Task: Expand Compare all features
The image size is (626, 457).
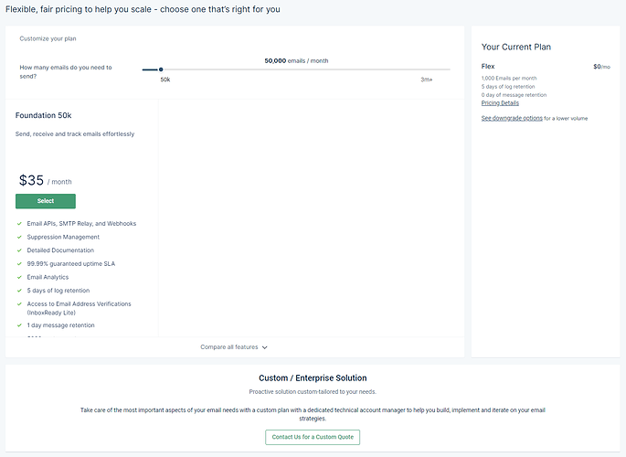Action: click(x=234, y=347)
